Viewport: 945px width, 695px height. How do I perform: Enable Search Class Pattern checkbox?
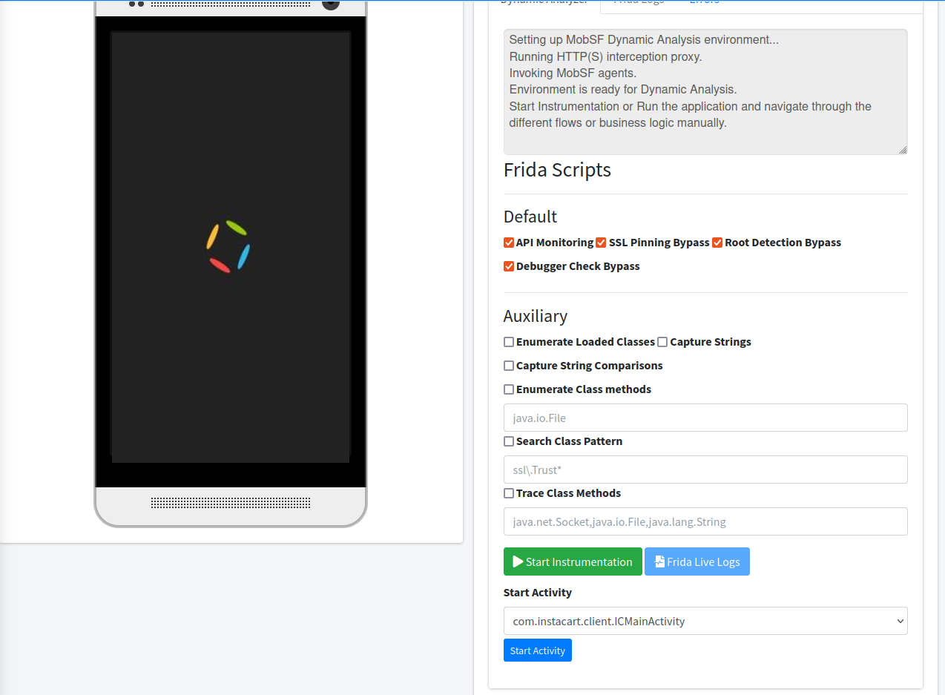[509, 441]
